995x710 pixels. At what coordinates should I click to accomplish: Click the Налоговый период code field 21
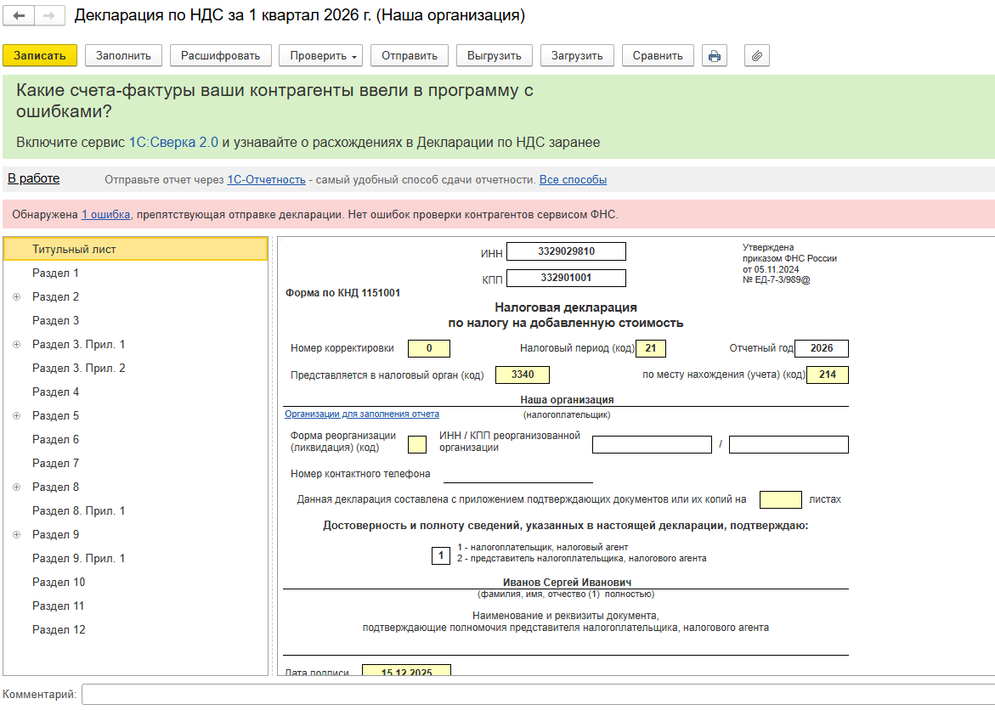[650, 348]
